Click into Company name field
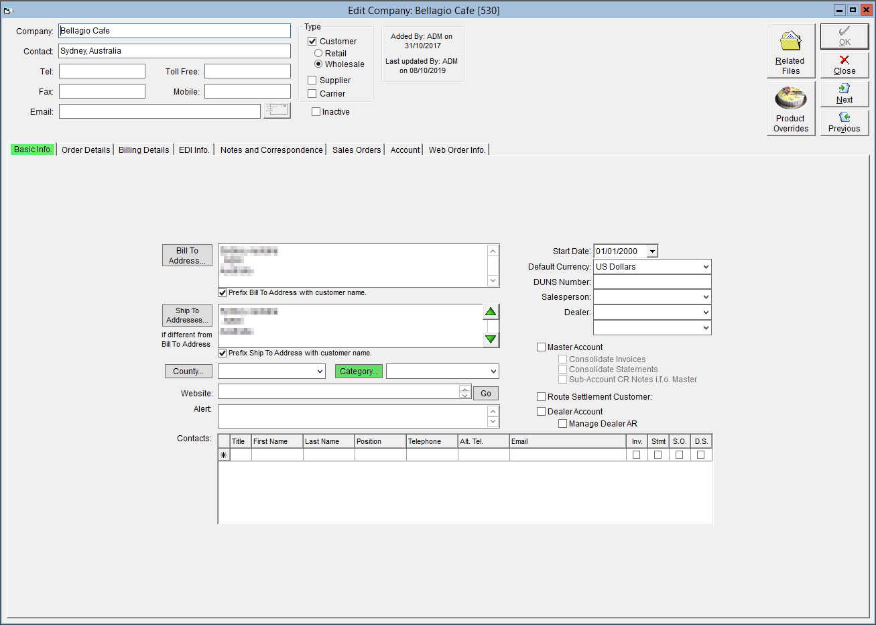 click(174, 31)
